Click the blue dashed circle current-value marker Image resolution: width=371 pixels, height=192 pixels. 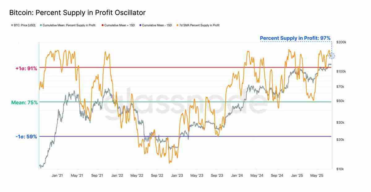tap(332, 56)
